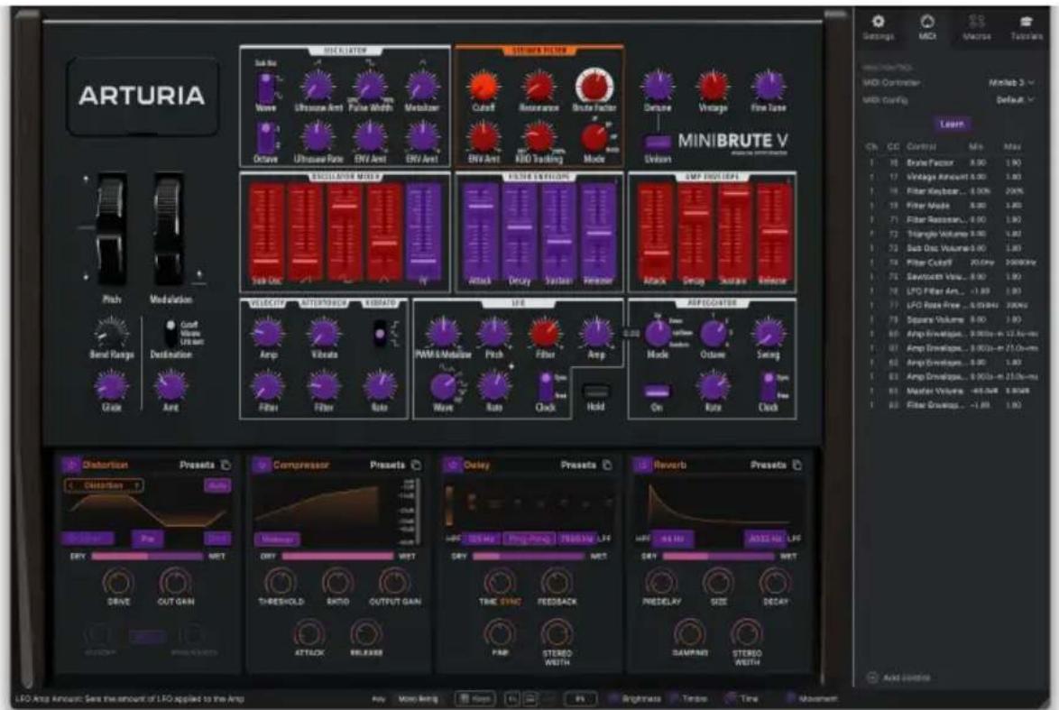Click the Distortion Dry/Wet slider
1059x710 pixels.
coord(147,556)
